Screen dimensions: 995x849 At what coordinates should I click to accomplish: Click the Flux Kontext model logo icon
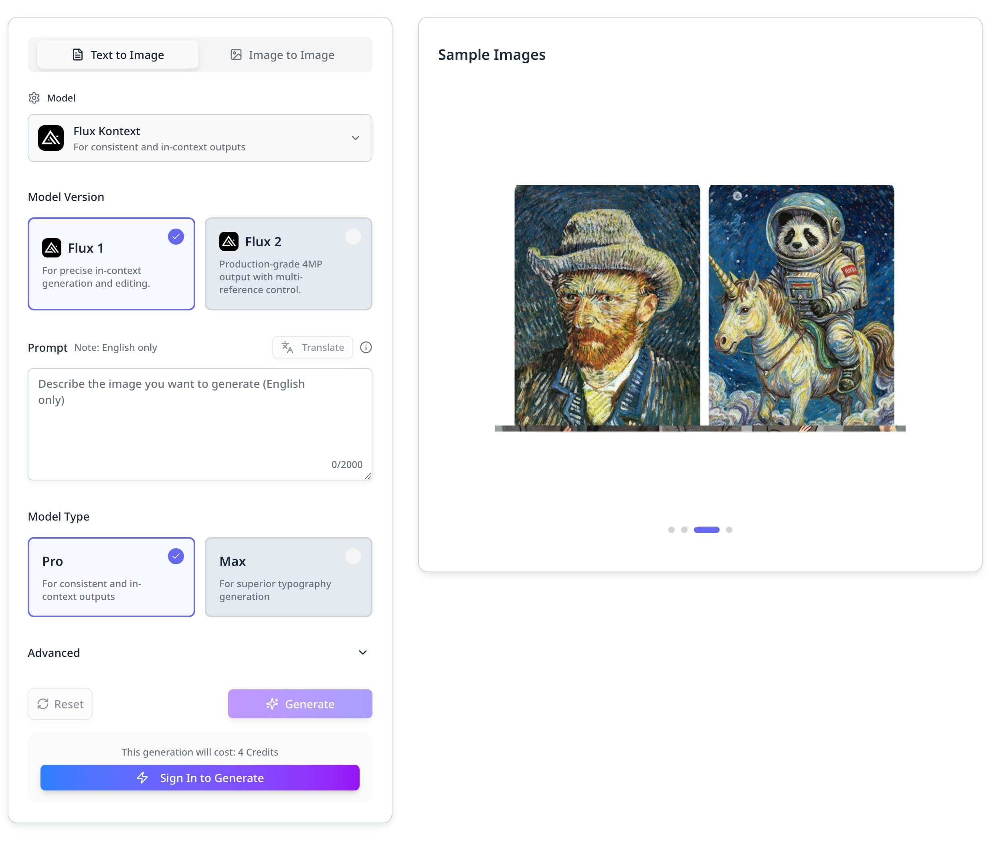pos(51,138)
